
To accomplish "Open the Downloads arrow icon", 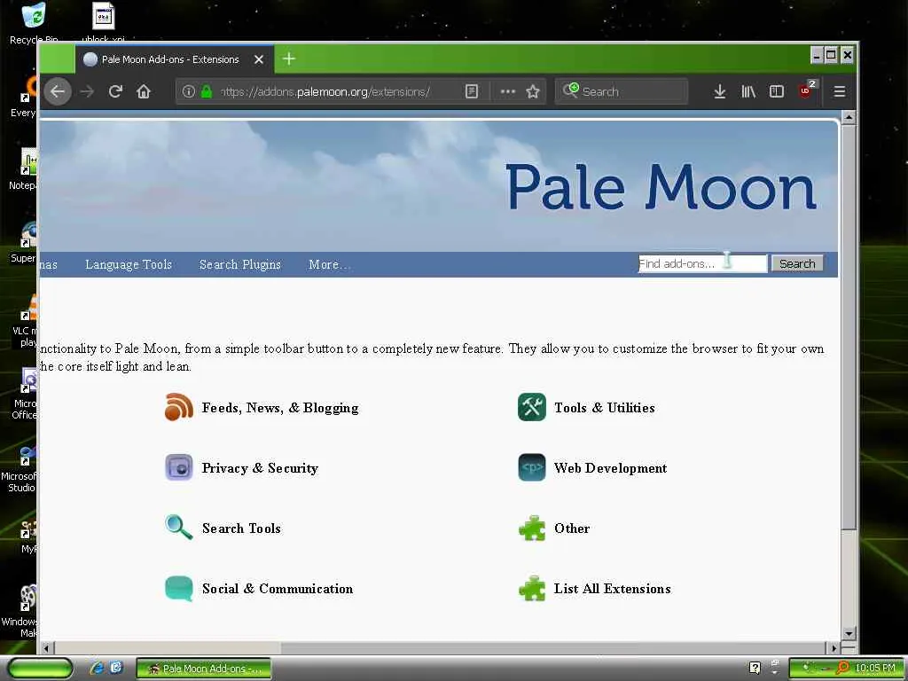I will pyautogui.click(x=720, y=91).
